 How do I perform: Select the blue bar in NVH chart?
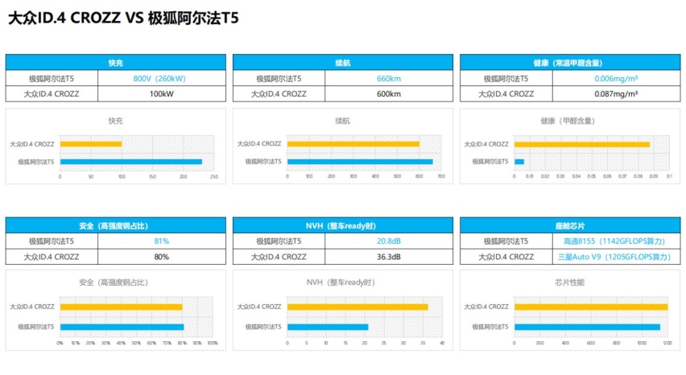(328, 327)
